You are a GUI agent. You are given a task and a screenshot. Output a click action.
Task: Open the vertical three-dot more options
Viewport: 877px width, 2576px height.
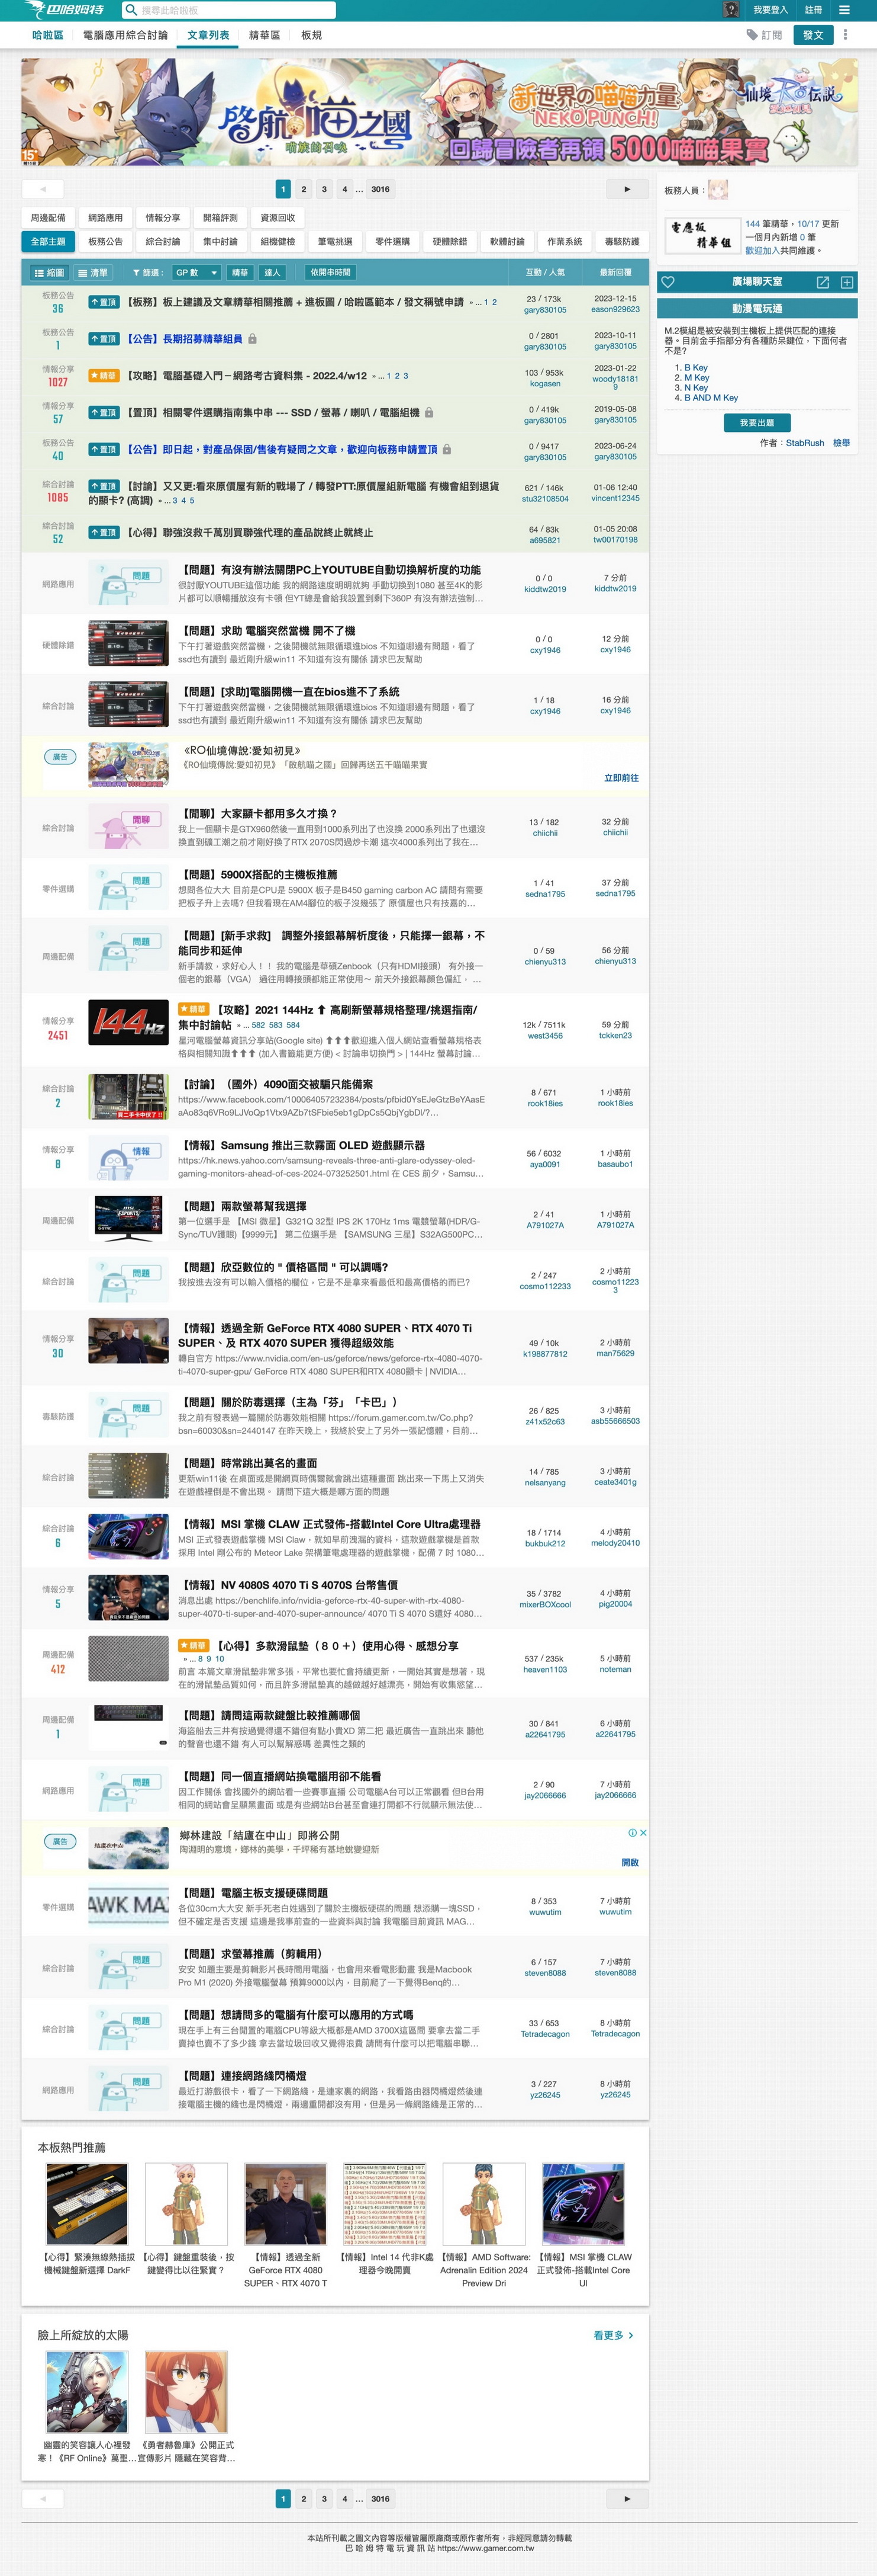[x=845, y=35]
